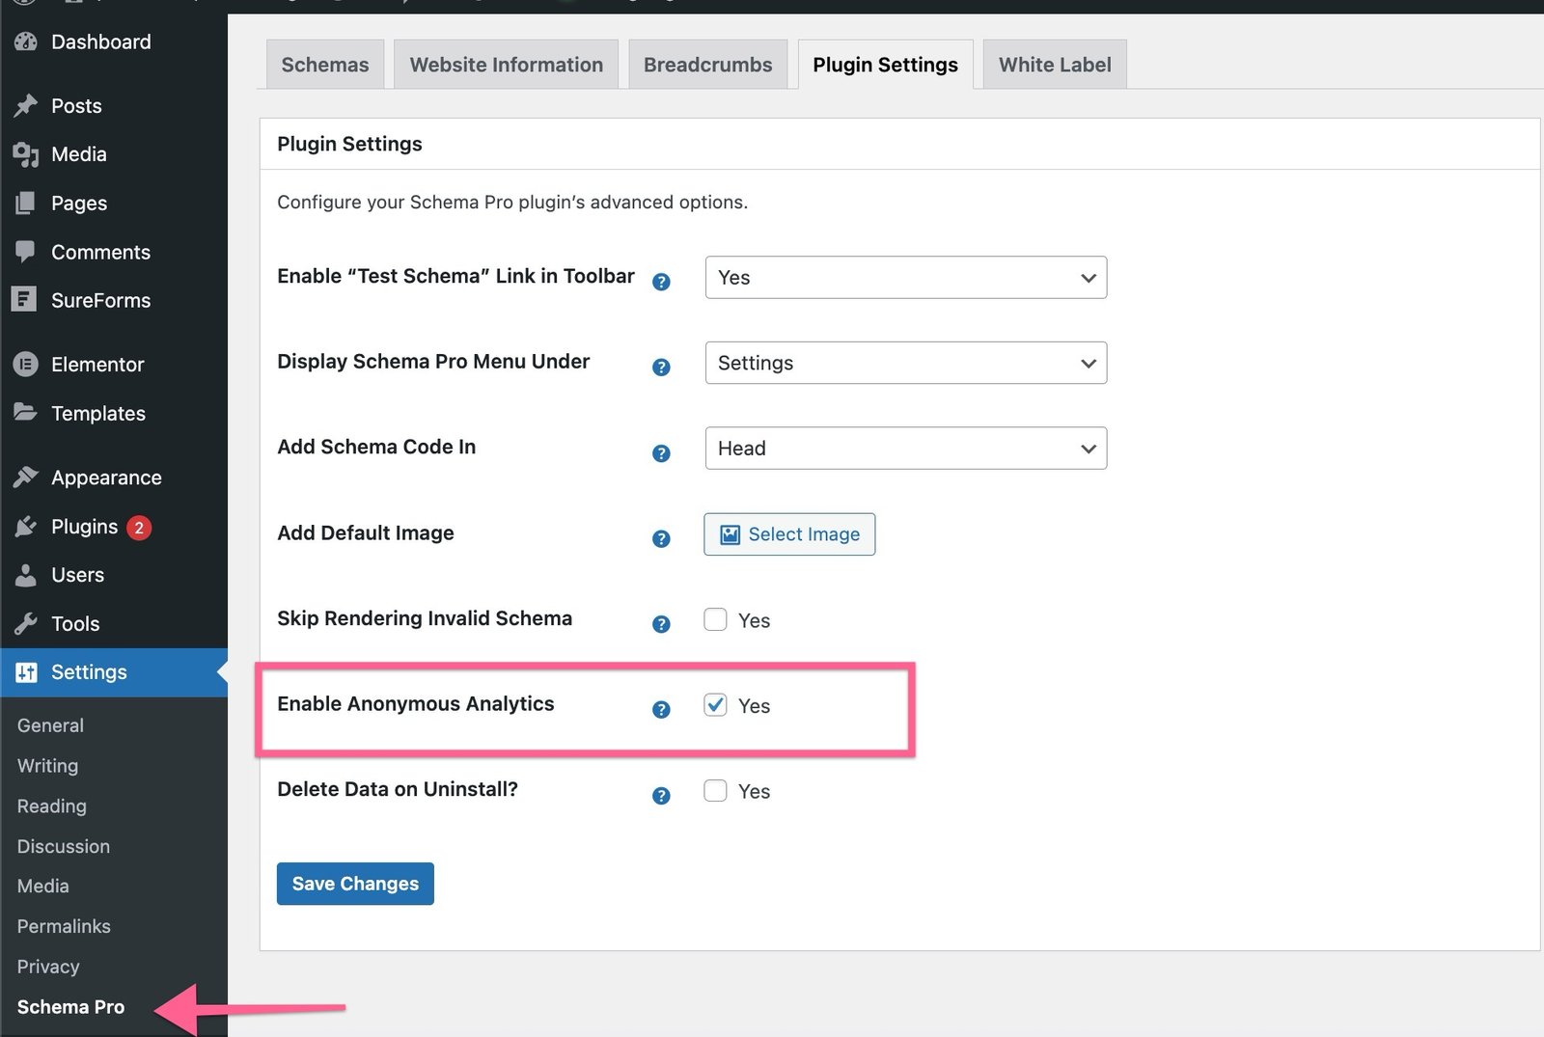Image resolution: width=1544 pixels, height=1037 pixels.
Task: Show help for Enable Anonymous Analytics
Action: 661,710
